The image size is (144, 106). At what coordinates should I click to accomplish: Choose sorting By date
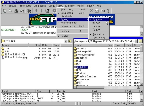(x=99, y=29)
